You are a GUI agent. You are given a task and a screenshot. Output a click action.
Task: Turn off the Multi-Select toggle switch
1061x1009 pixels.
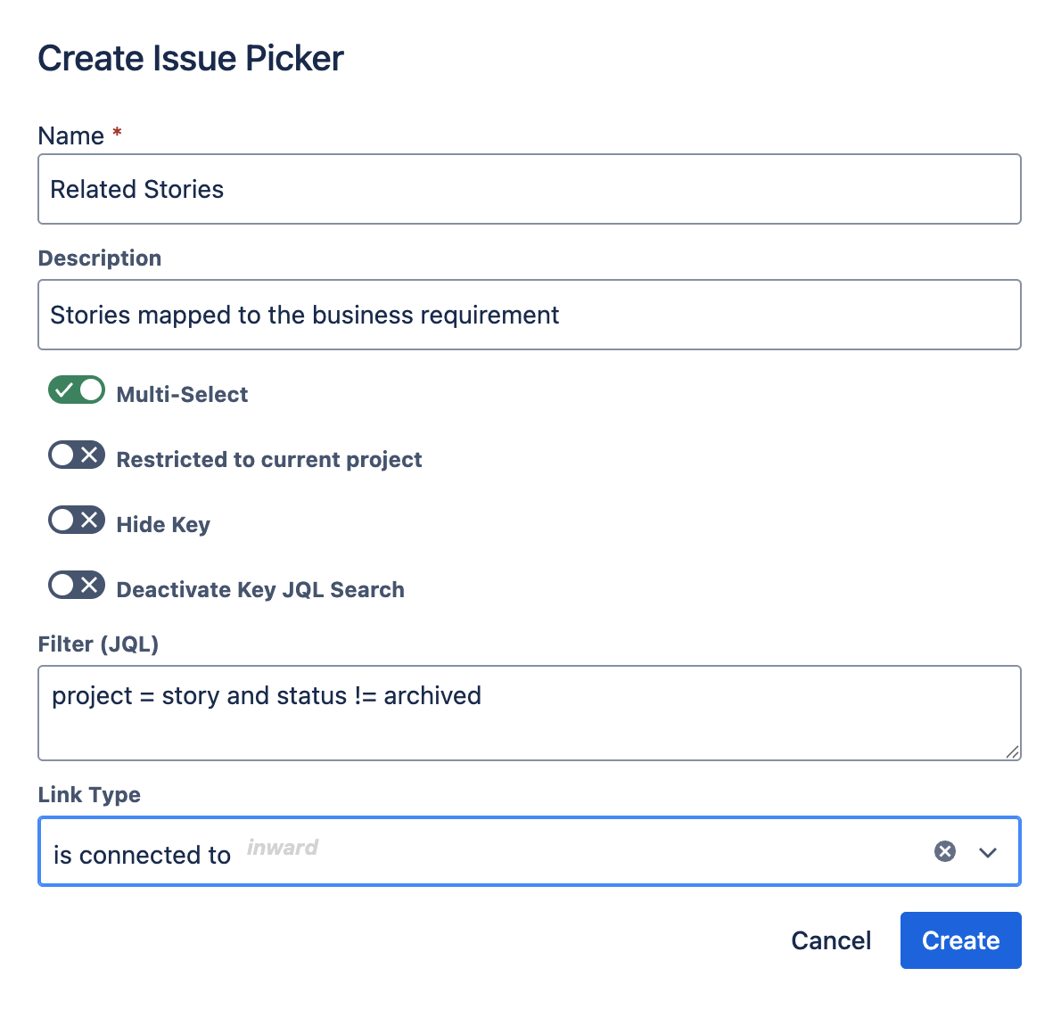coord(77,390)
